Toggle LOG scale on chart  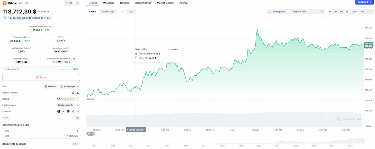(x=363, y=12)
